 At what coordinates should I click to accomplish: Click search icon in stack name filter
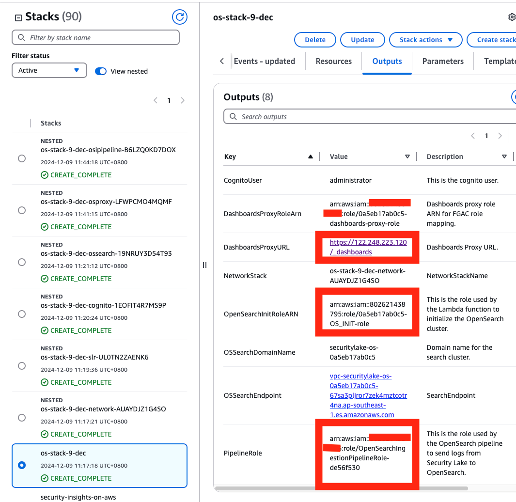21,37
